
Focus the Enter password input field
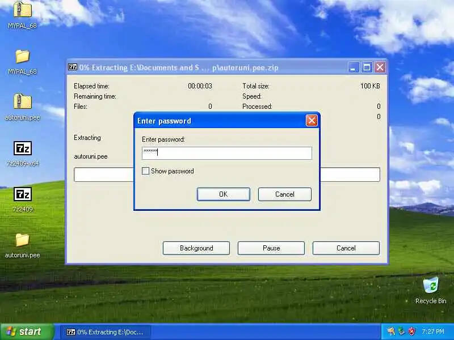point(226,153)
